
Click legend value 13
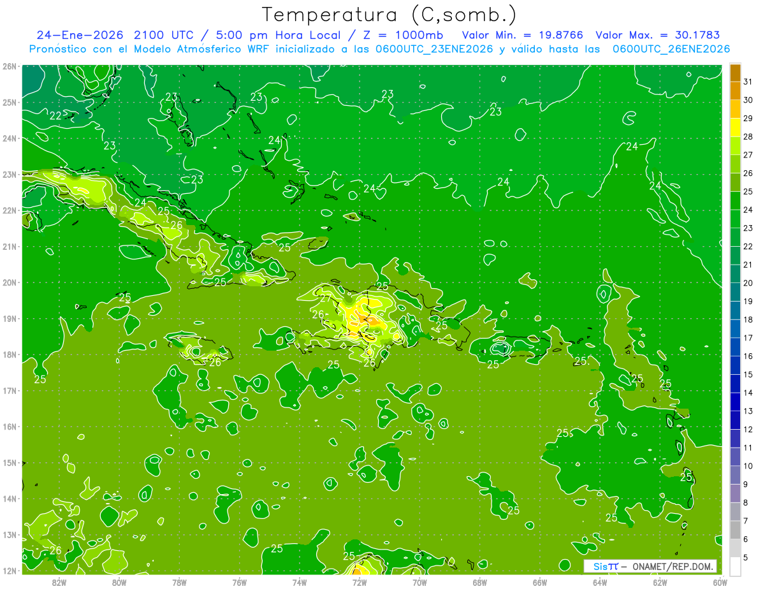[x=748, y=411]
